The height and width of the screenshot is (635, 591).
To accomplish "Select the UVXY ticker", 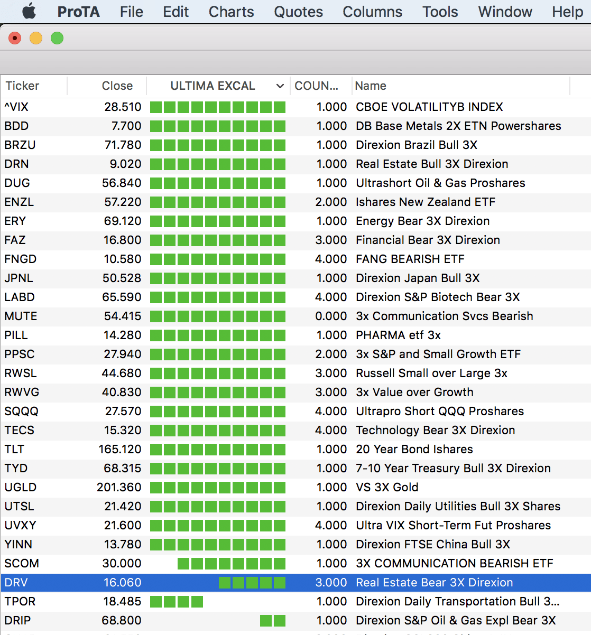I will 20,525.
